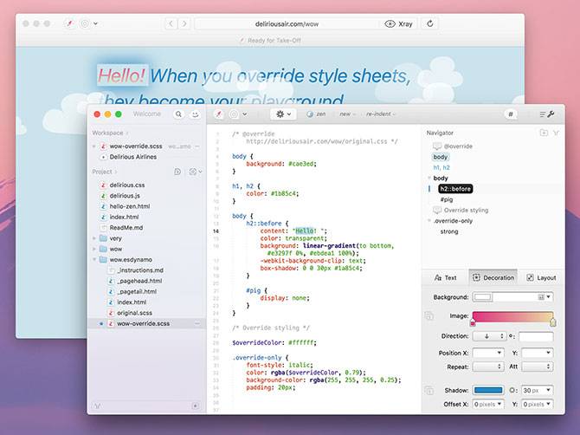Click the search magnifier icon beside Welcome
Image resolution: width=580 pixels, height=435 pixels.
coord(178,114)
